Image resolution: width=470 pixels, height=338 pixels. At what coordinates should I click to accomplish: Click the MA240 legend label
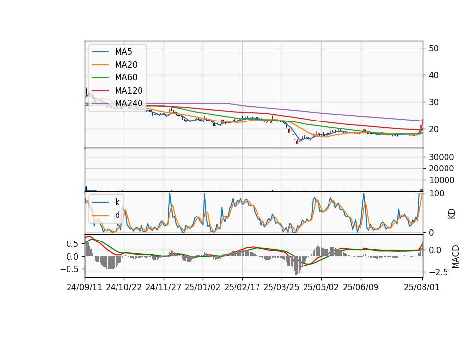tap(129, 103)
